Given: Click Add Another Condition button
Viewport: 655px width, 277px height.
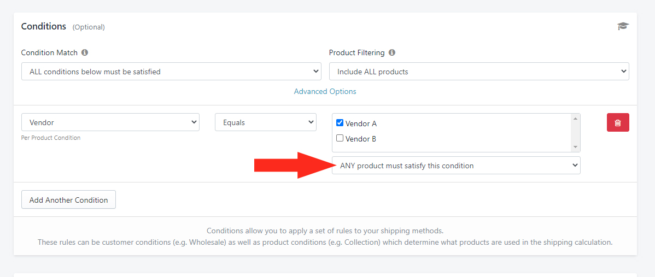Looking at the screenshot, I should (x=68, y=200).
